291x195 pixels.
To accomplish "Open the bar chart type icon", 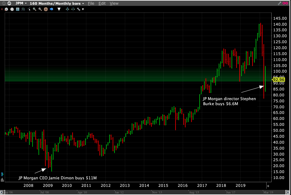I will pyautogui.click(x=23, y=9).
